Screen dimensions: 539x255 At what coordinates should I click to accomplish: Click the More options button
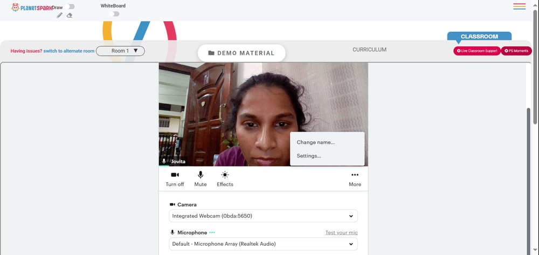355,179
